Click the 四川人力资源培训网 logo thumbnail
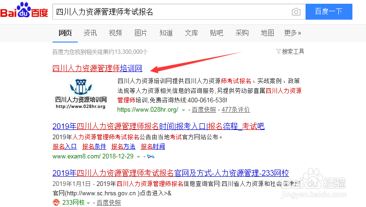 tap(81, 94)
